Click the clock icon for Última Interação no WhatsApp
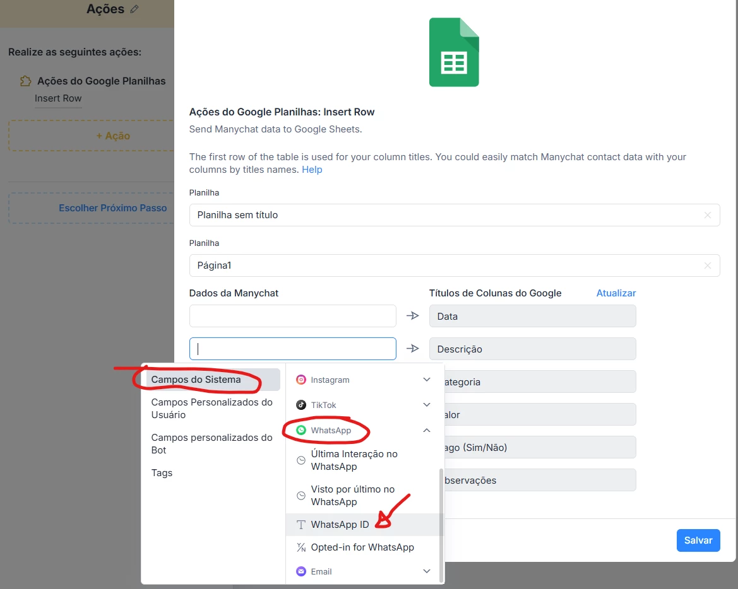The image size is (738, 589). 301,460
